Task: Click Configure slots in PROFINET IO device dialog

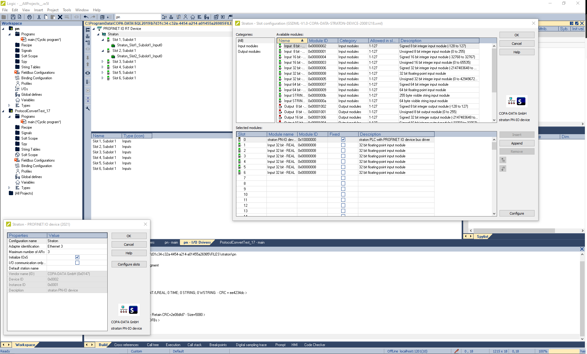Action: click(129, 264)
